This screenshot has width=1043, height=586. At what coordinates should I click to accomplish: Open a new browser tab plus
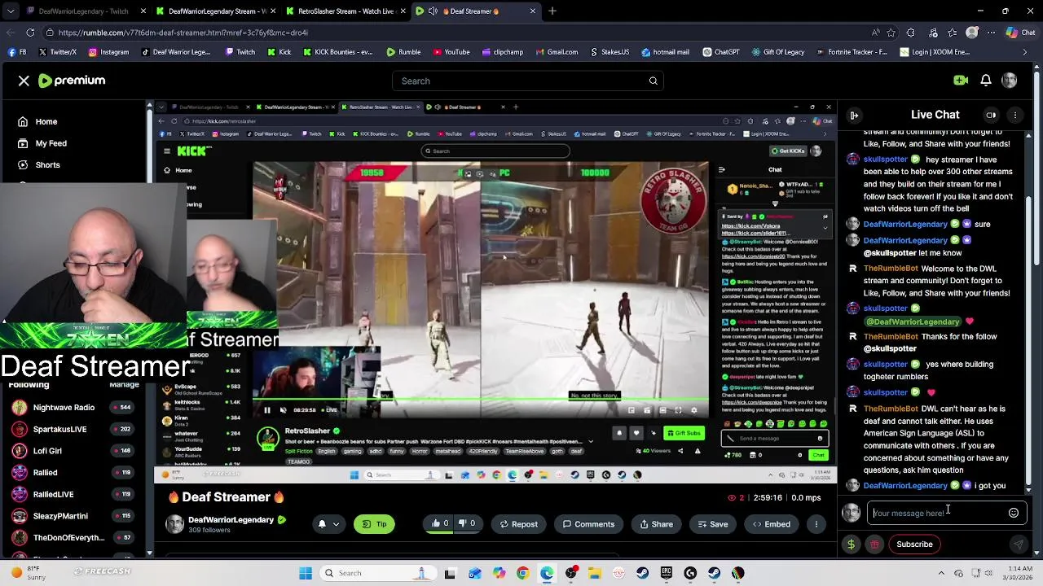pos(552,11)
